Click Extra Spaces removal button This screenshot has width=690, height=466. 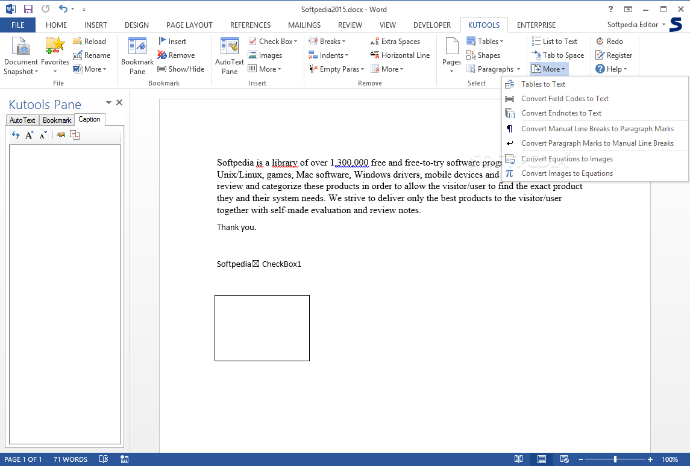395,42
